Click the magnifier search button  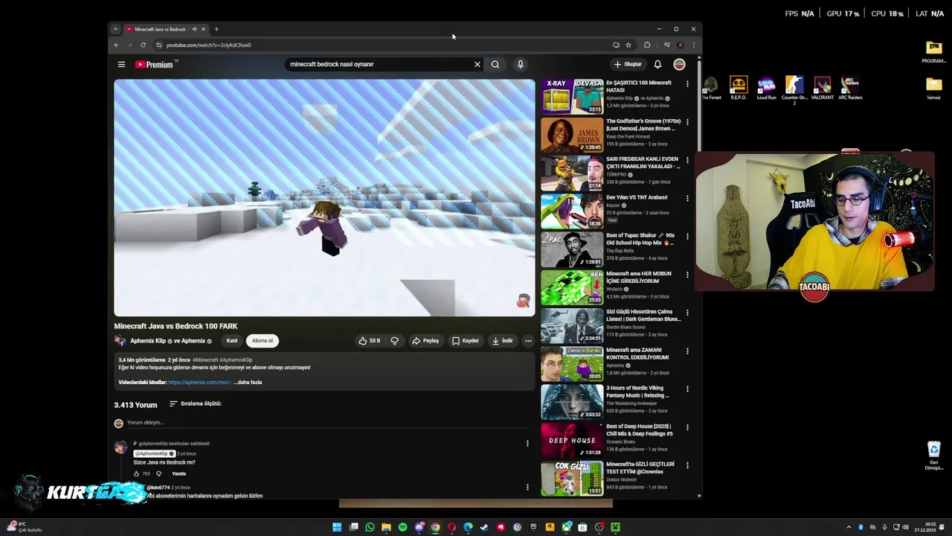495,64
